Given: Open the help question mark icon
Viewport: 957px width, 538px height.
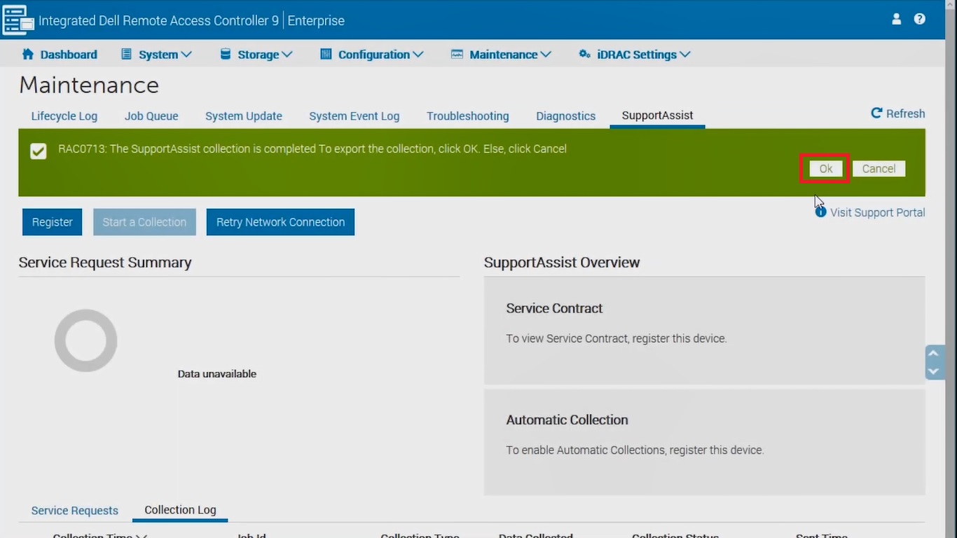Looking at the screenshot, I should pyautogui.click(x=920, y=20).
